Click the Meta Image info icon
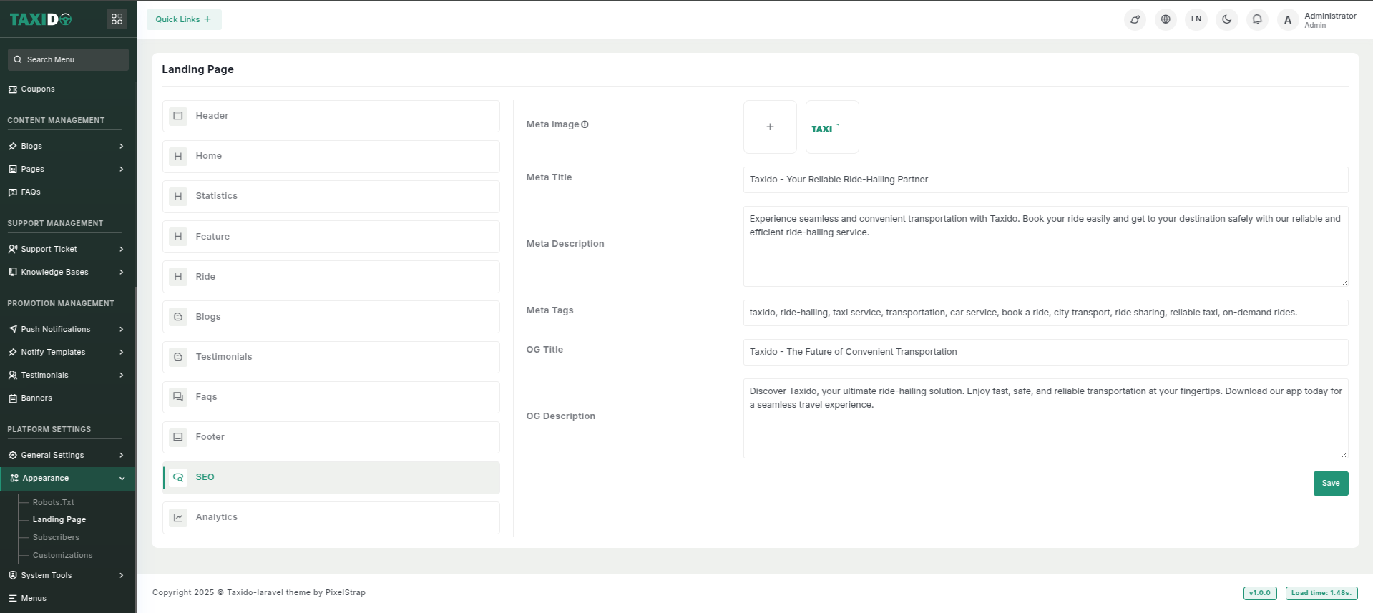This screenshot has height=613, width=1373. tap(585, 124)
